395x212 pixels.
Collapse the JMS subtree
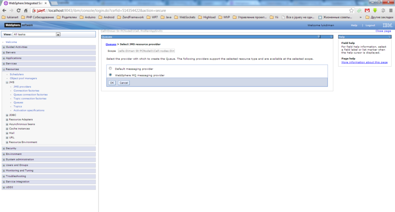[7, 82]
